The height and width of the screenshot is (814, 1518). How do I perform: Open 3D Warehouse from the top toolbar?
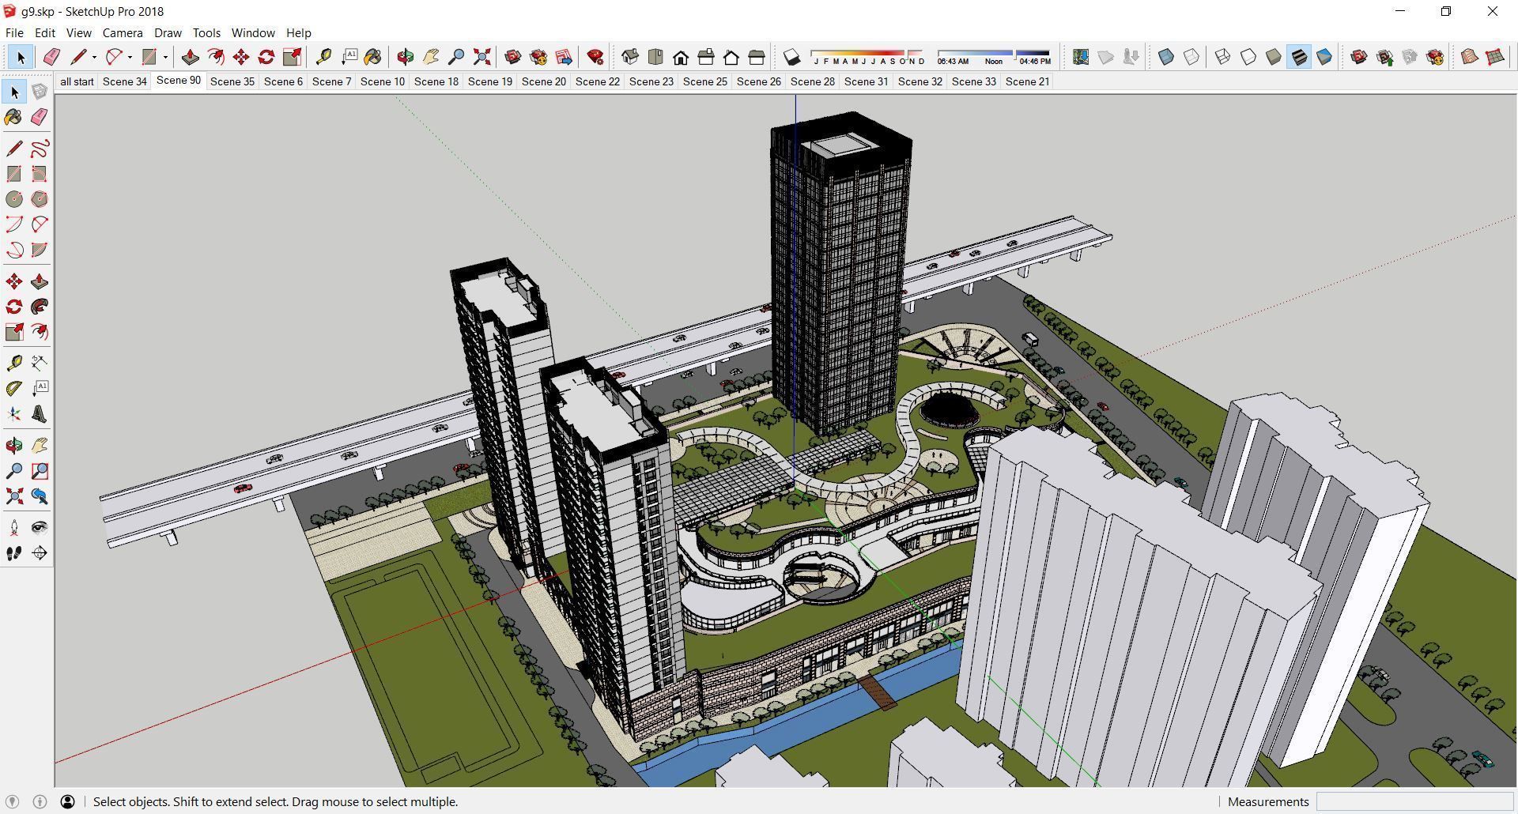click(513, 57)
